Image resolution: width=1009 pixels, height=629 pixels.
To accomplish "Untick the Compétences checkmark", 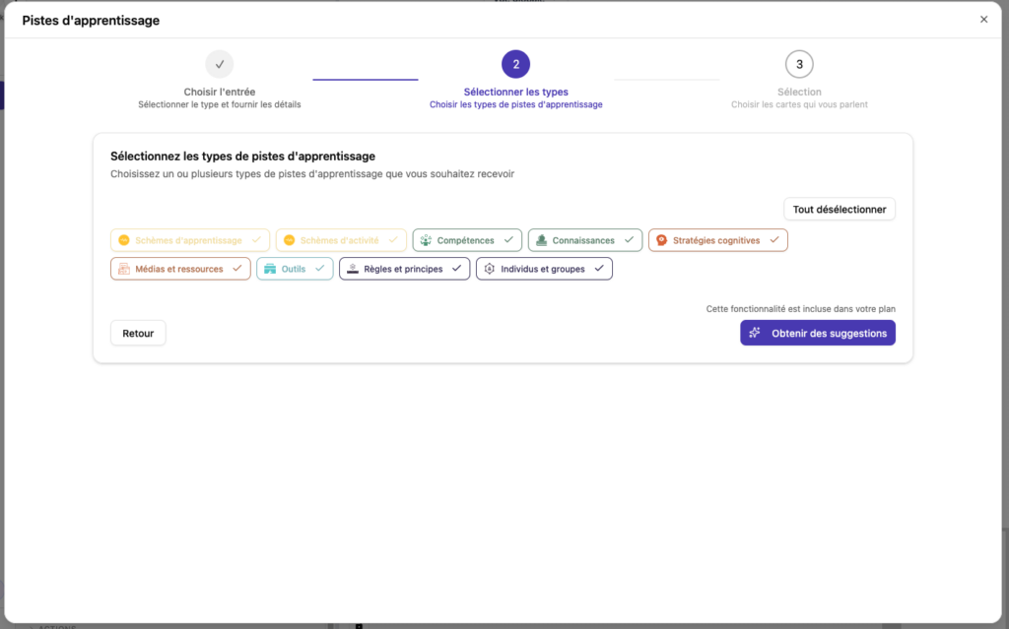I will [x=508, y=240].
